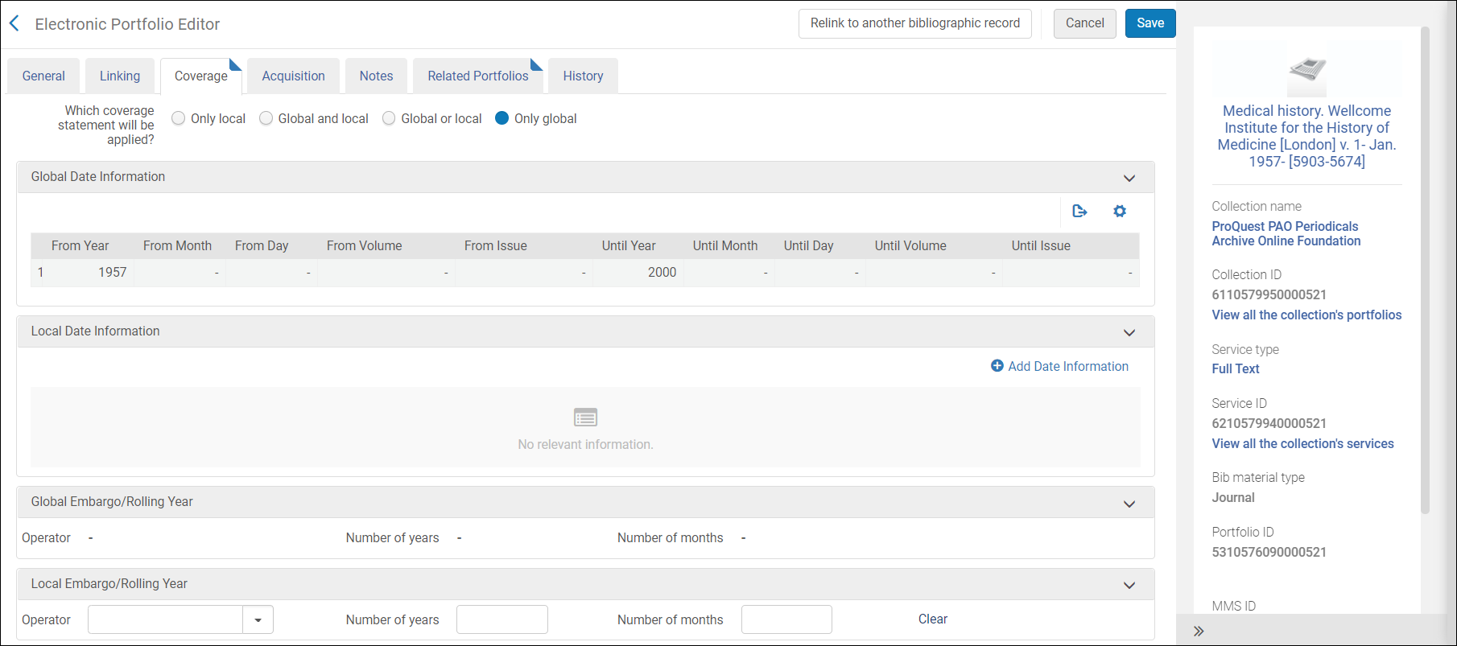The image size is (1457, 646).
Task: Click the Journal material type value
Action: pyautogui.click(x=1233, y=497)
